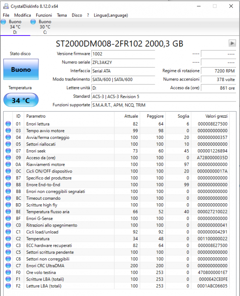Click raw value 000001226894
240x296 pixels.
[x=212, y=151]
